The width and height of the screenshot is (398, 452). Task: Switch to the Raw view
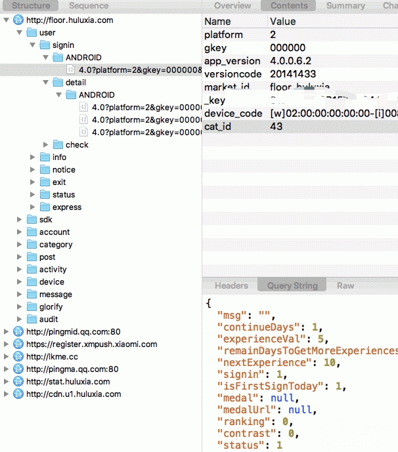[x=345, y=285]
